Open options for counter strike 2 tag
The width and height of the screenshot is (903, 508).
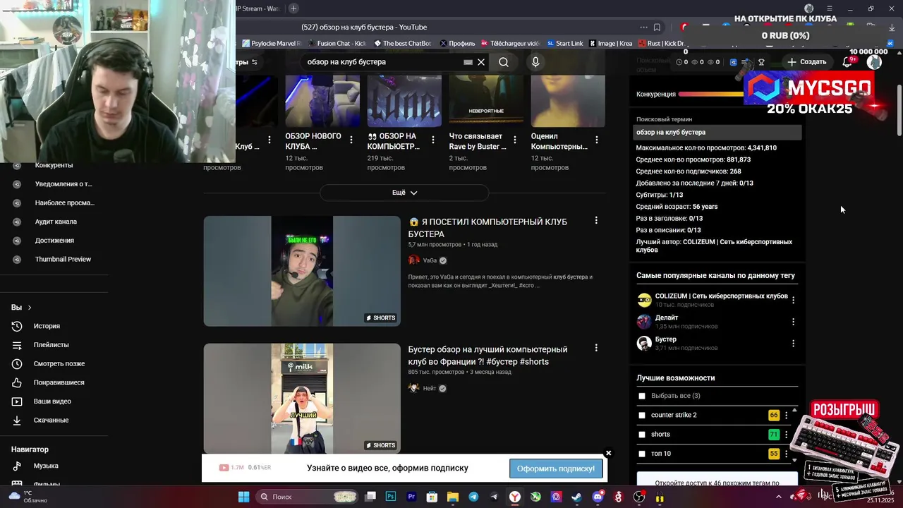click(x=786, y=415)
